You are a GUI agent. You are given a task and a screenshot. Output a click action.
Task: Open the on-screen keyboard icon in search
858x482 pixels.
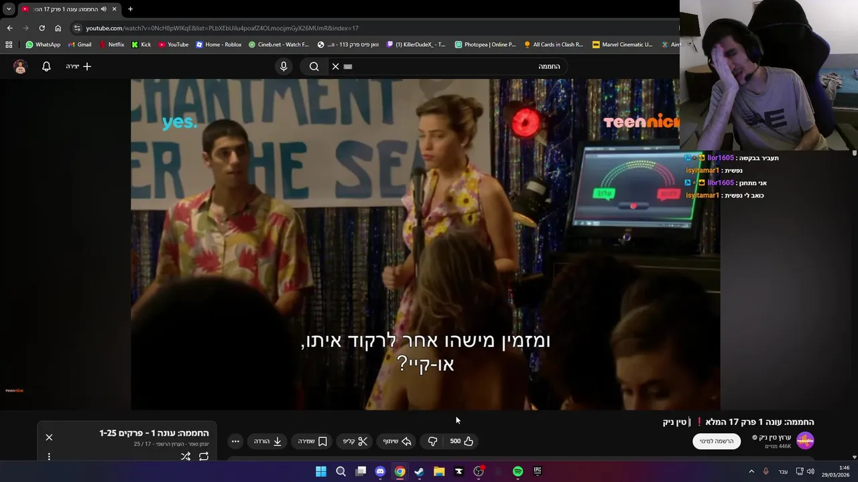[x=348, y=66]
